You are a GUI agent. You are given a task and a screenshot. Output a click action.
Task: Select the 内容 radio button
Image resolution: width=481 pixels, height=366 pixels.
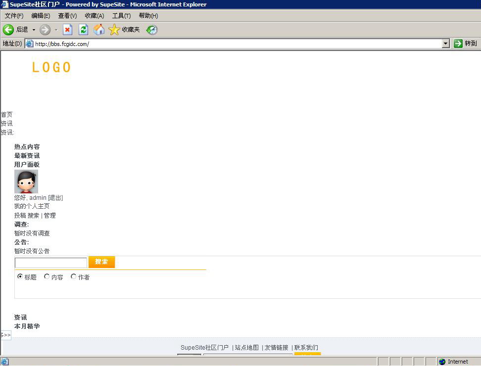pyautogui.click(x=47, y=276)
